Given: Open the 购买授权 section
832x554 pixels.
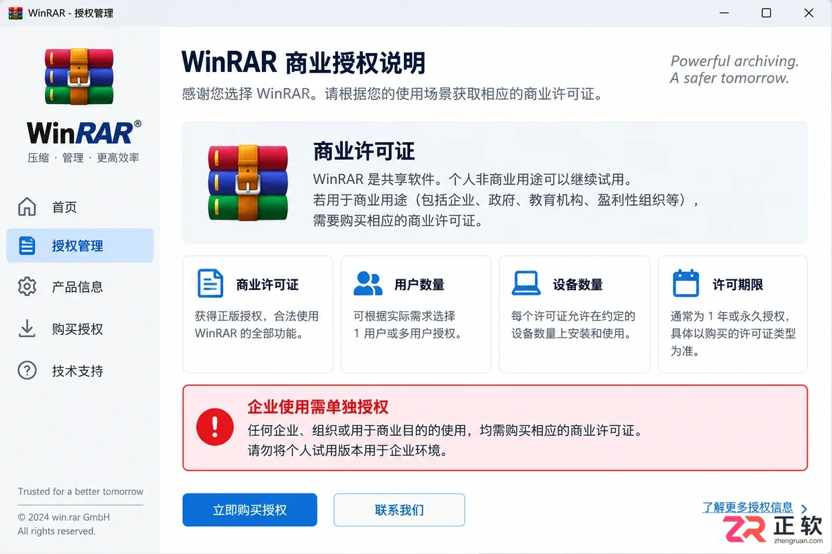Looking at the screenshot, I should tap(80, 329).
